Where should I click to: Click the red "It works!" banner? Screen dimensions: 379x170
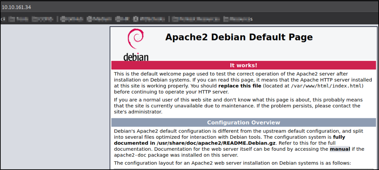pos(244,65)
